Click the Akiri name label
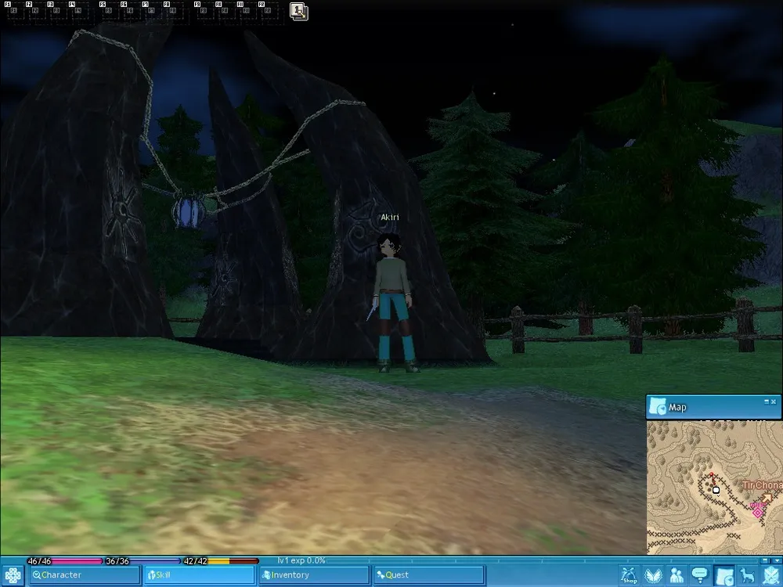Image resolution: width=783 pixels, height=587 pixels. tap(389, 217)
